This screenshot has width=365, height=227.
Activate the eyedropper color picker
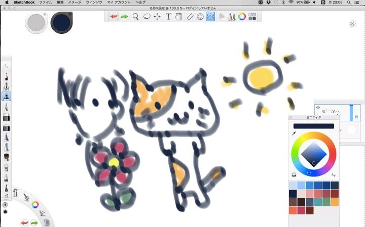[294, 133]
